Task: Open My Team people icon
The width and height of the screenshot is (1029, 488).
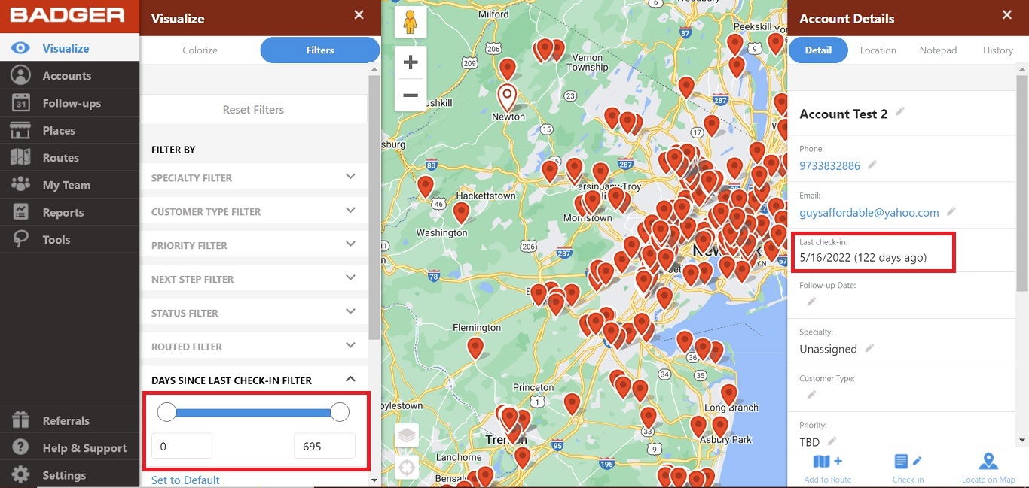Action: (x=20, y=184)
